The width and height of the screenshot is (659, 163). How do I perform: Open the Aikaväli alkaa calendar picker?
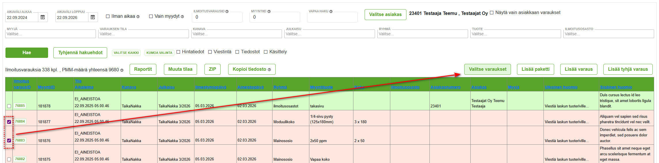[x=43, y=17]
